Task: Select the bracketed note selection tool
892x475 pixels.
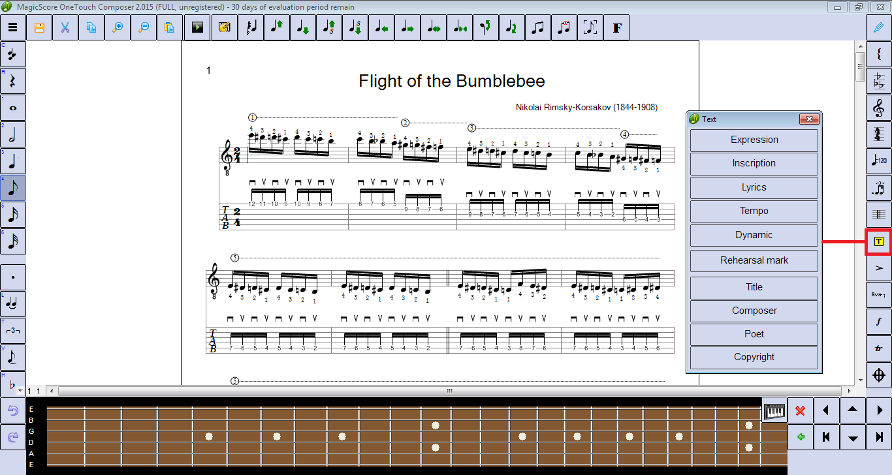Action: (590, 27)
